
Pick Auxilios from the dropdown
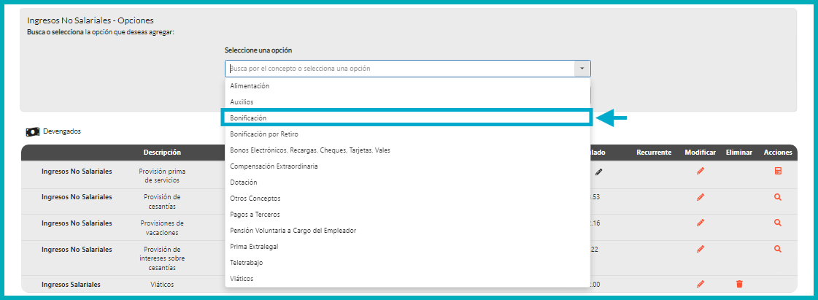[407, 102]
